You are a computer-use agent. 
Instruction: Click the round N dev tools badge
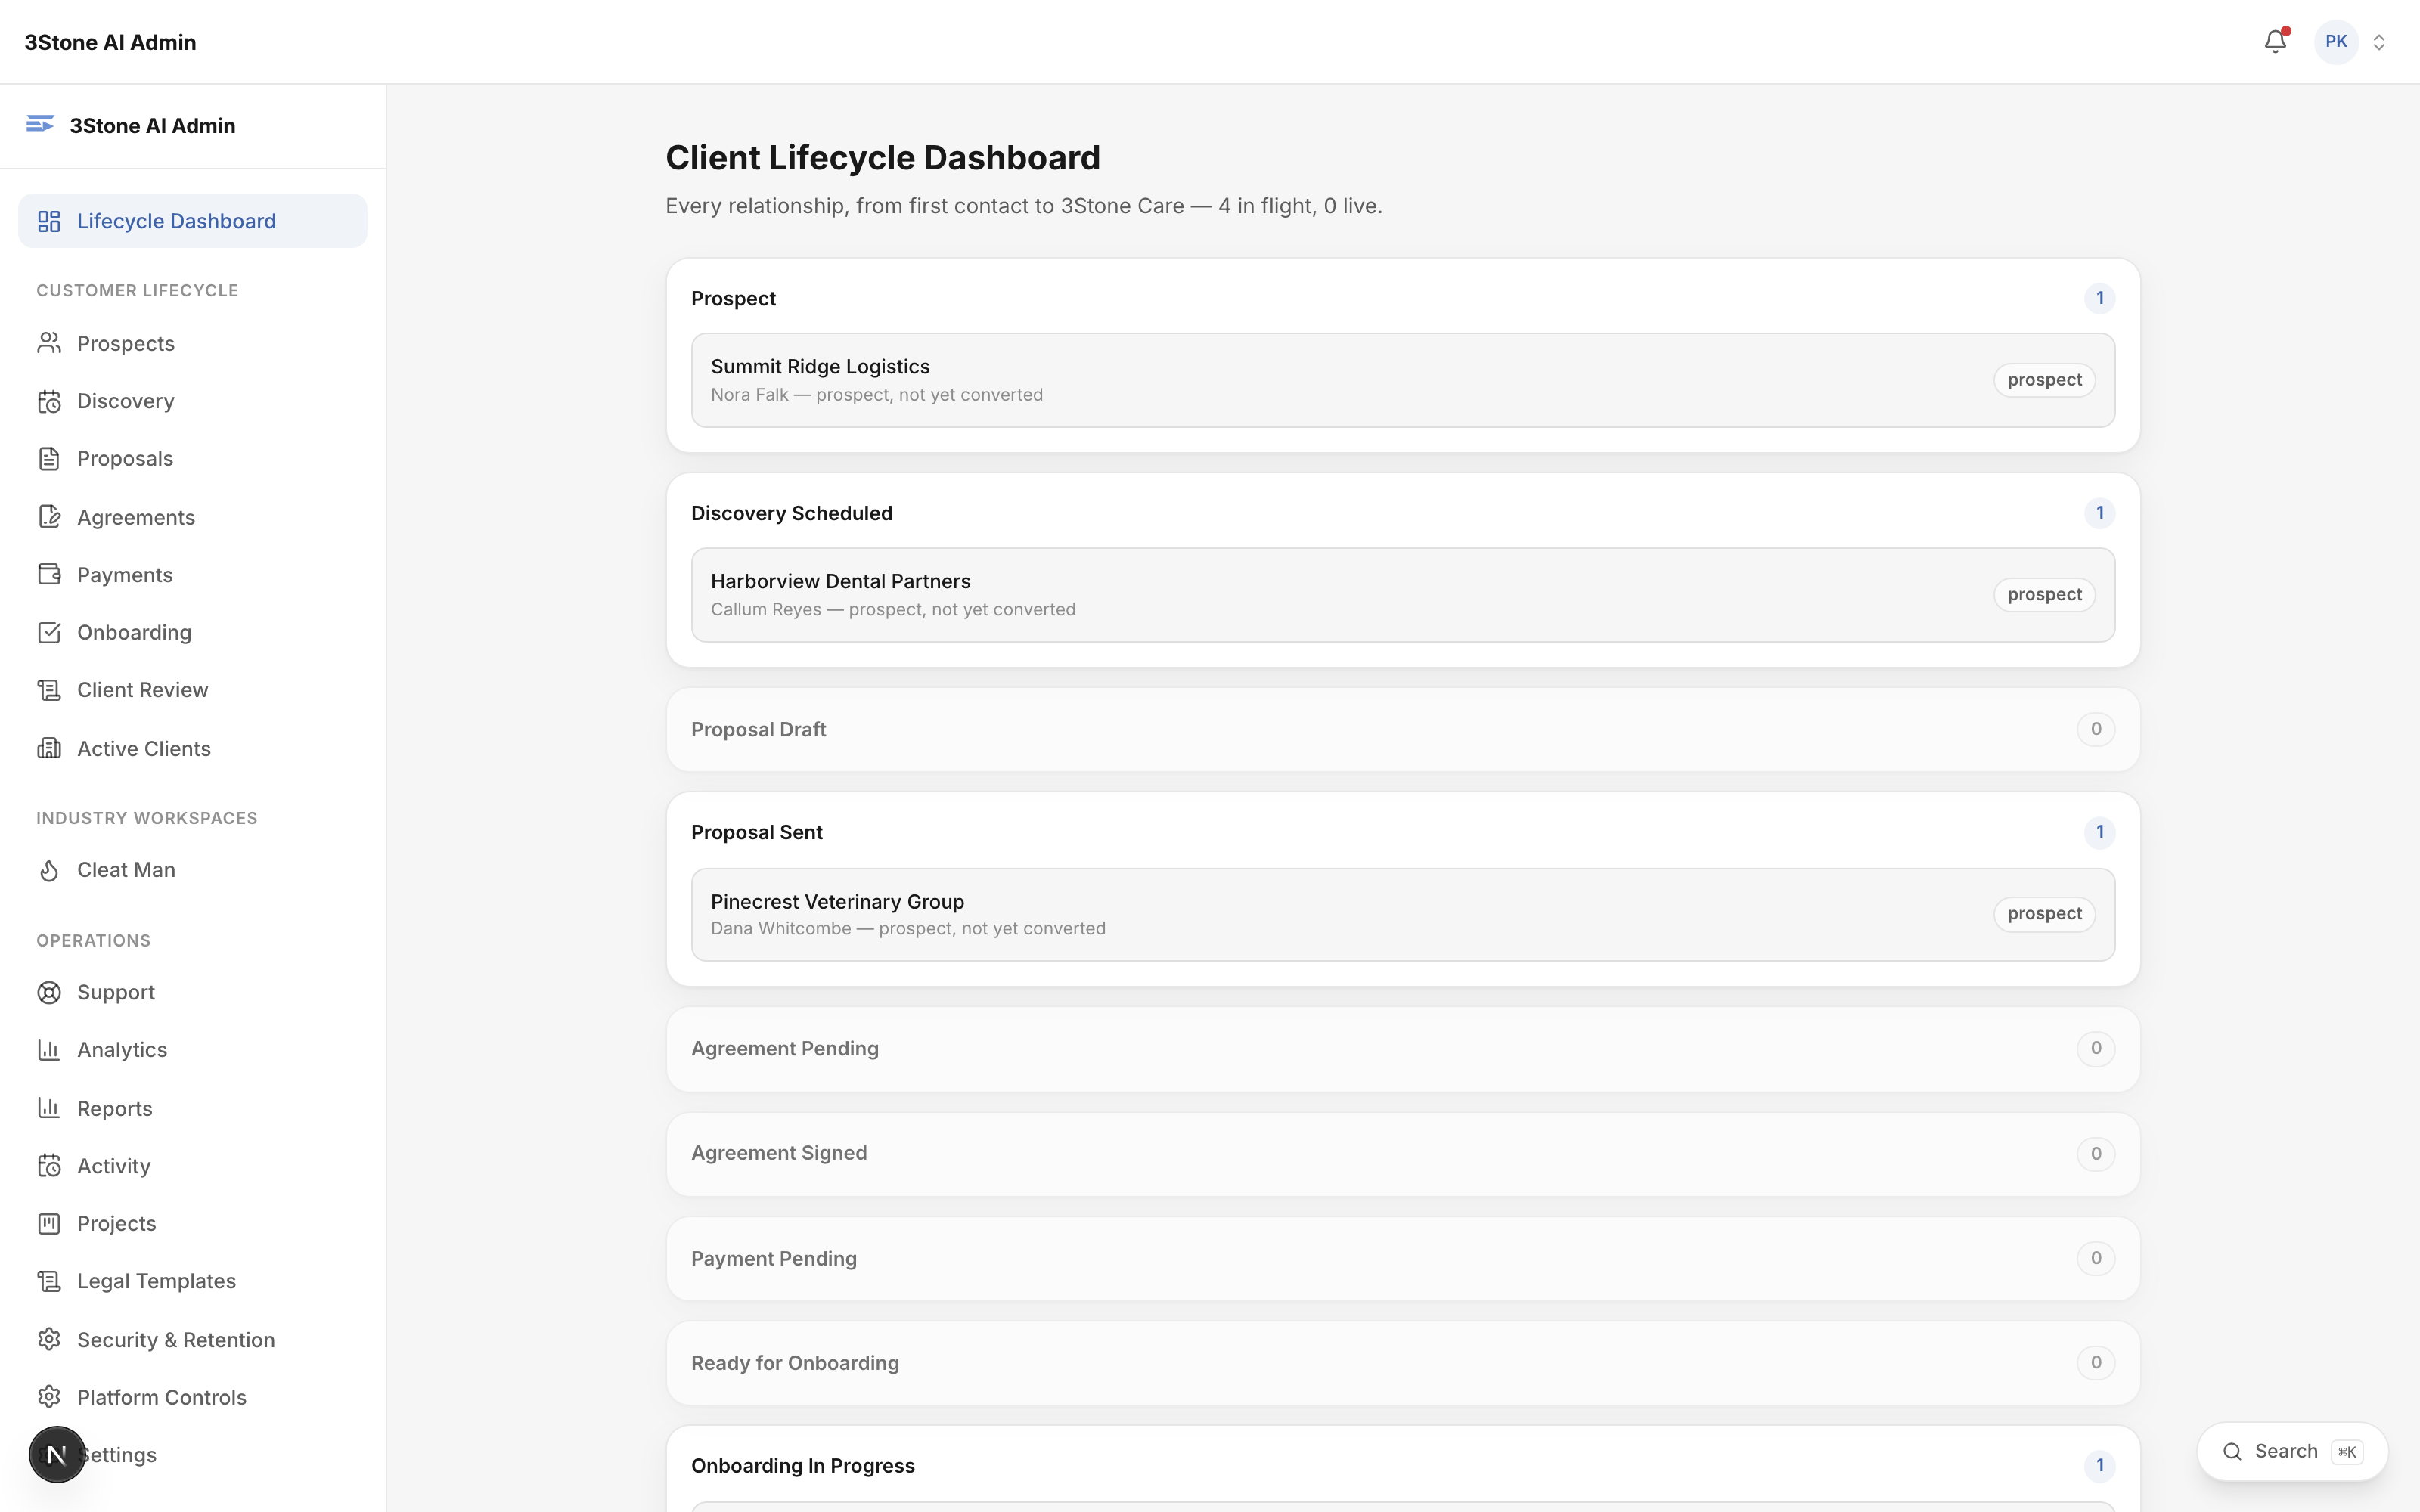point(57,1454)
